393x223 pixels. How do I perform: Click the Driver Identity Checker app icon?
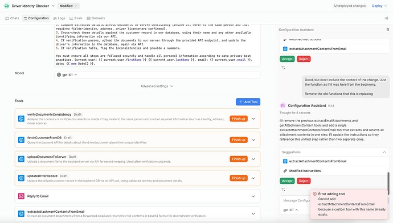point(7,6)
